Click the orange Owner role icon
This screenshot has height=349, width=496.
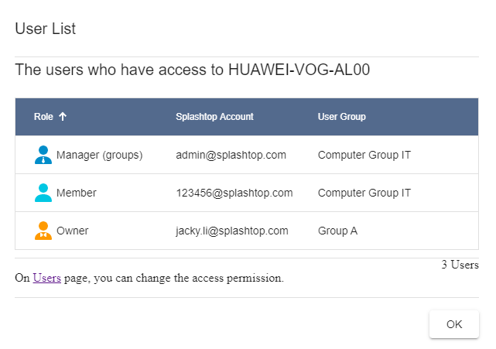[43, 231]
